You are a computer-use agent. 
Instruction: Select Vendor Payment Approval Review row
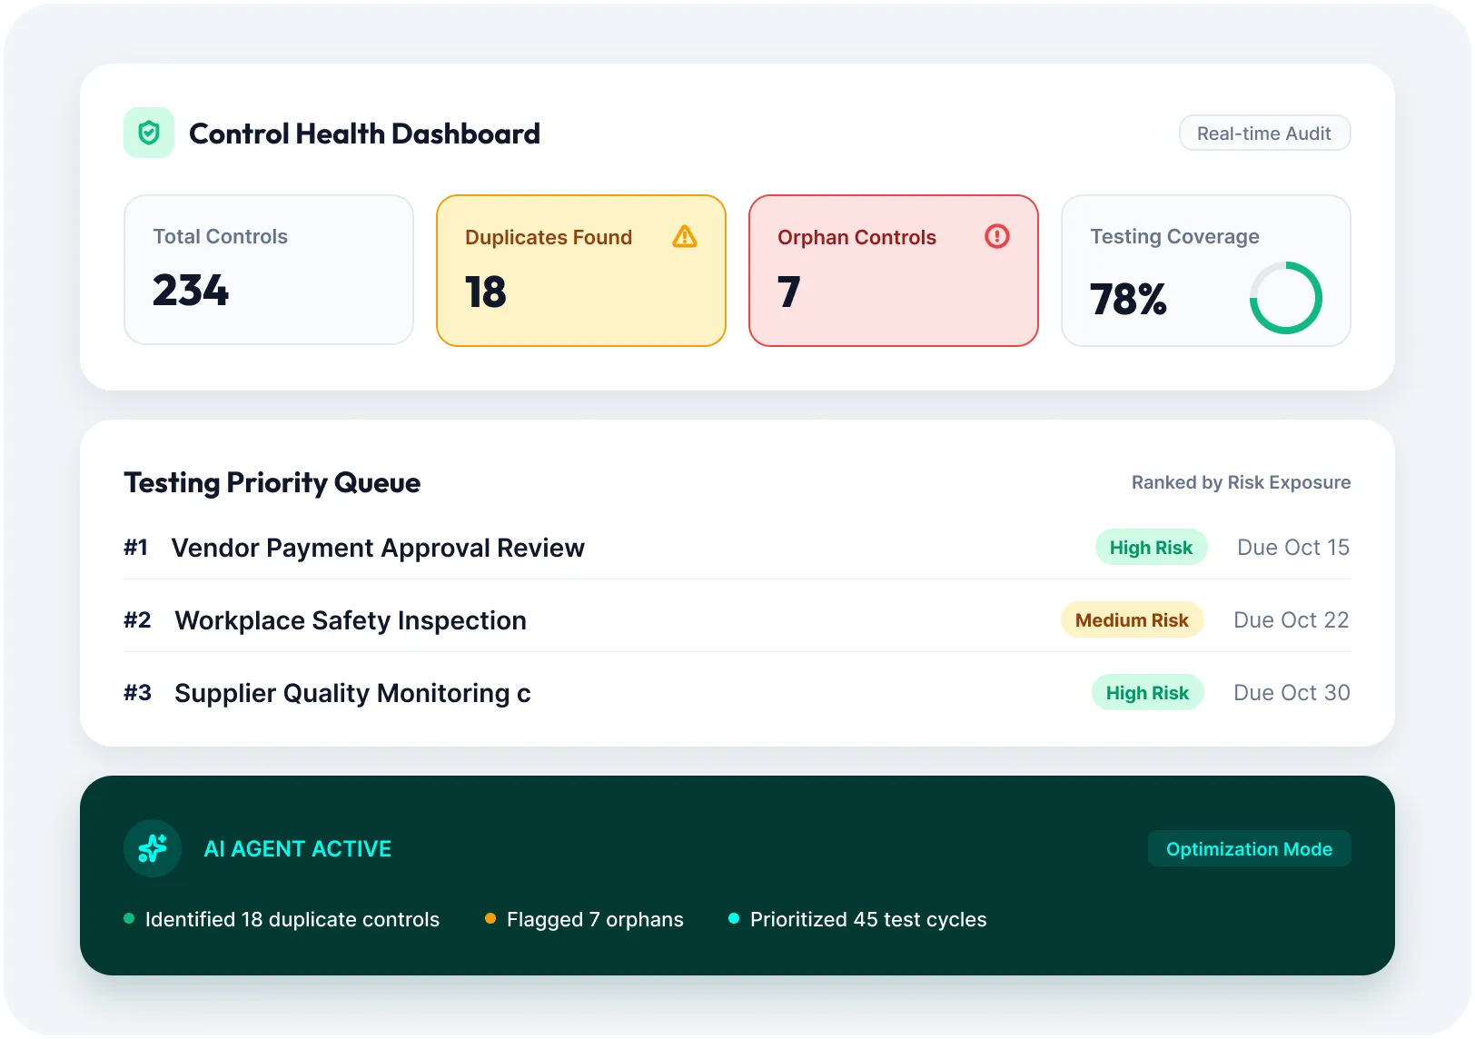[x=737, y=547]
